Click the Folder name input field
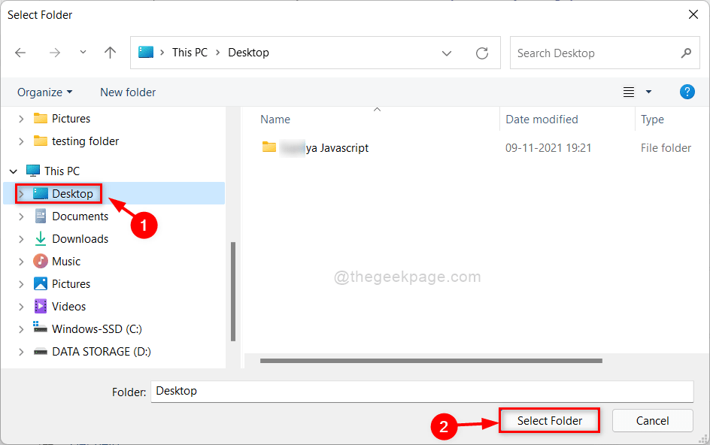 coord(421,392)
